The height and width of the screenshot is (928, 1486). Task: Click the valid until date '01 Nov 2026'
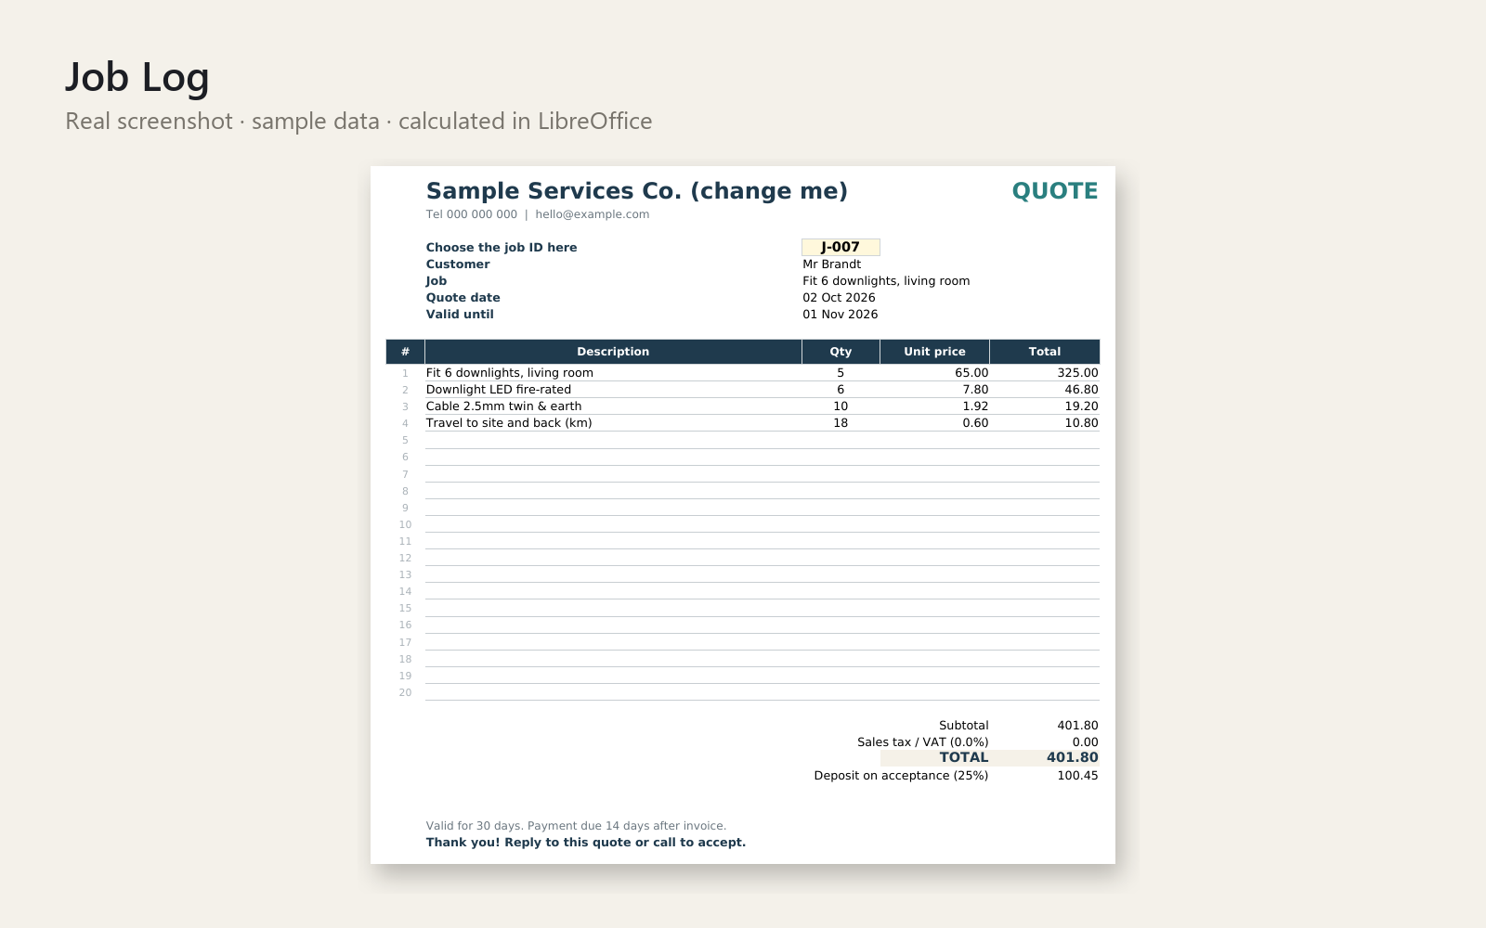[x=840, y=315]
